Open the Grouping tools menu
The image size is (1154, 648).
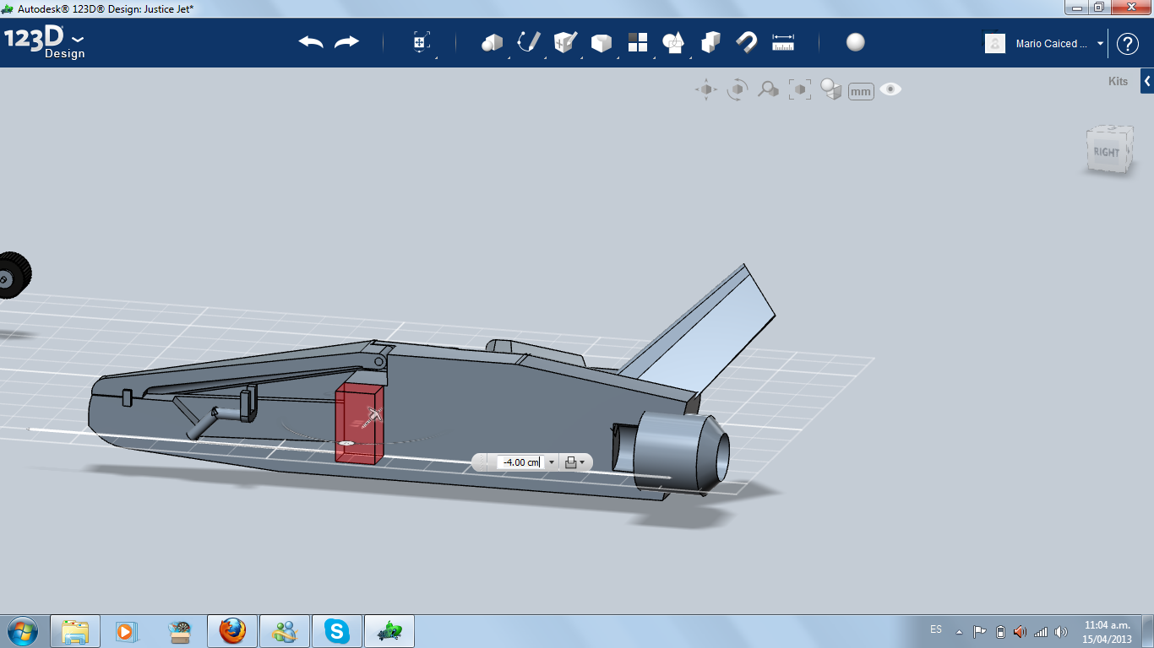674,42
